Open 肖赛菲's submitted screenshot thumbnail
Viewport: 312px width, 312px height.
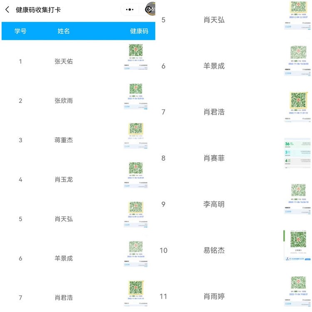click(297, 153)
